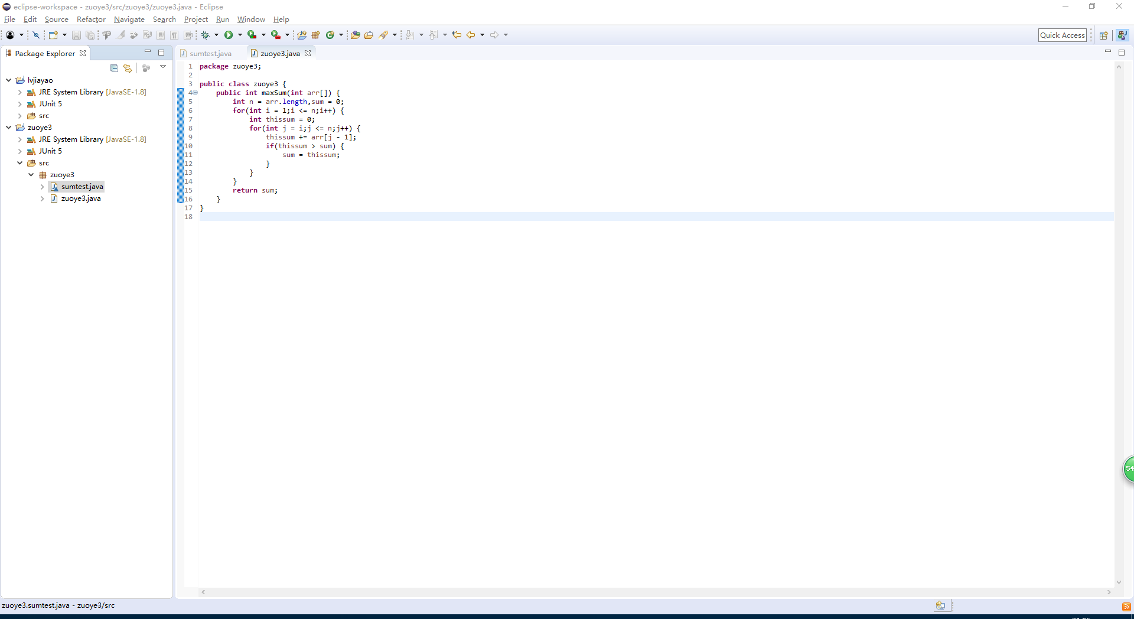Screen dimensions: 1134x619
Task: Click the feed icon in status bar
Action: 1126,607
